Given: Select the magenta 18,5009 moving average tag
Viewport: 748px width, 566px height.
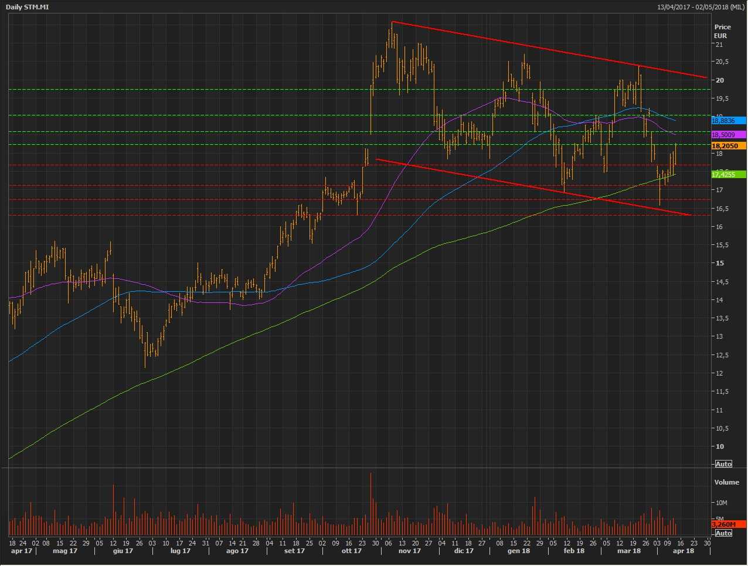Looking at the screenshot, I should tap(728, 135).
